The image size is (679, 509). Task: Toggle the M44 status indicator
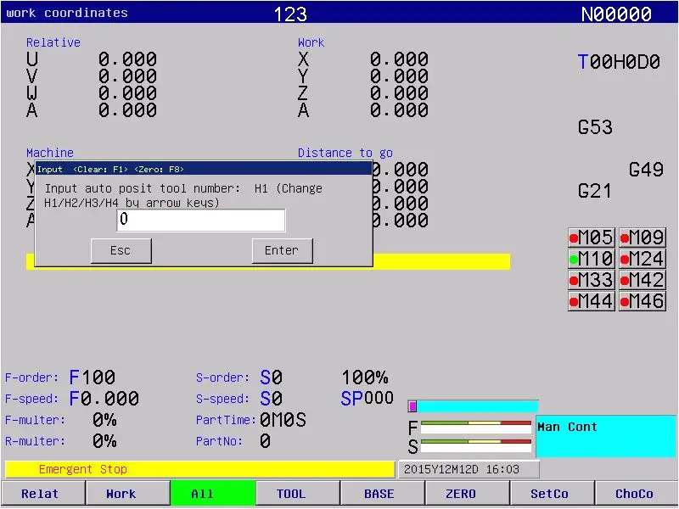pos(591,301)
